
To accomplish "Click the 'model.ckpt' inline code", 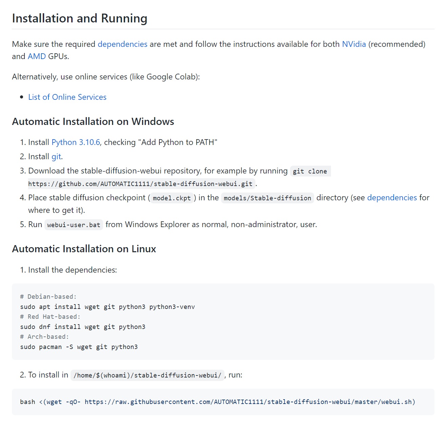I will pyautogui.click(x=172, y=198).
